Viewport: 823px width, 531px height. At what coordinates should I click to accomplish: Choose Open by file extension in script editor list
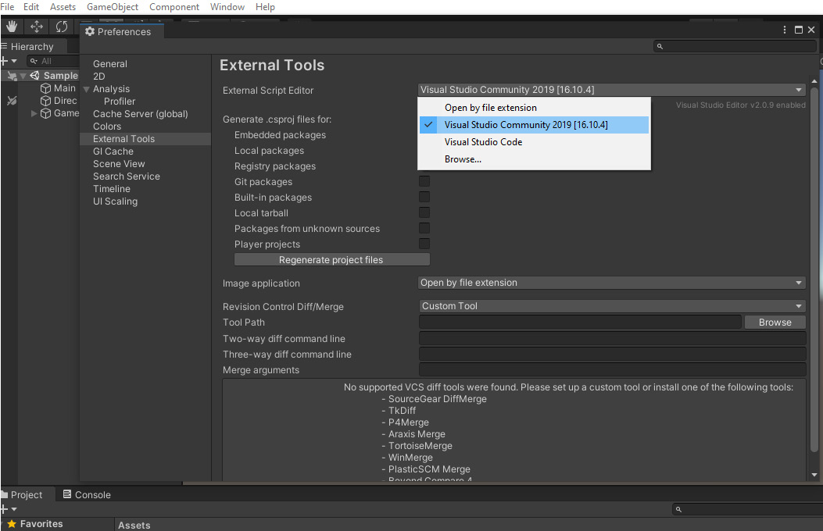click(x=534, y=108)
